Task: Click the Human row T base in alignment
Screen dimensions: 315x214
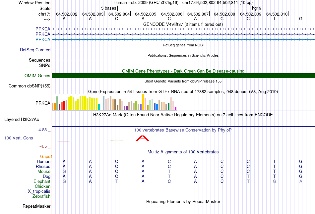Action: pos(275,161)
